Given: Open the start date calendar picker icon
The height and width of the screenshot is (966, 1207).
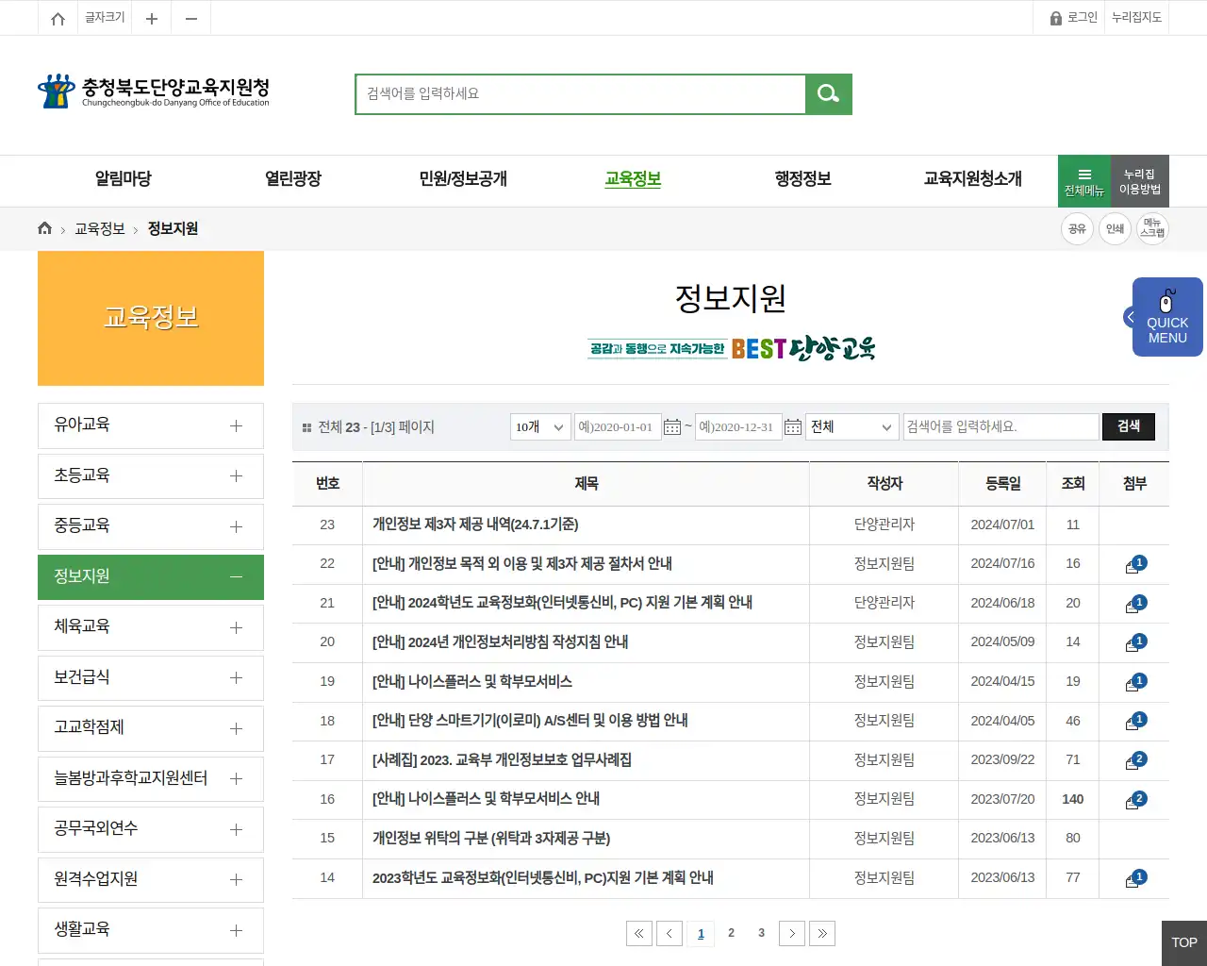Looking at the screenshot, I should tap(672, 427).
